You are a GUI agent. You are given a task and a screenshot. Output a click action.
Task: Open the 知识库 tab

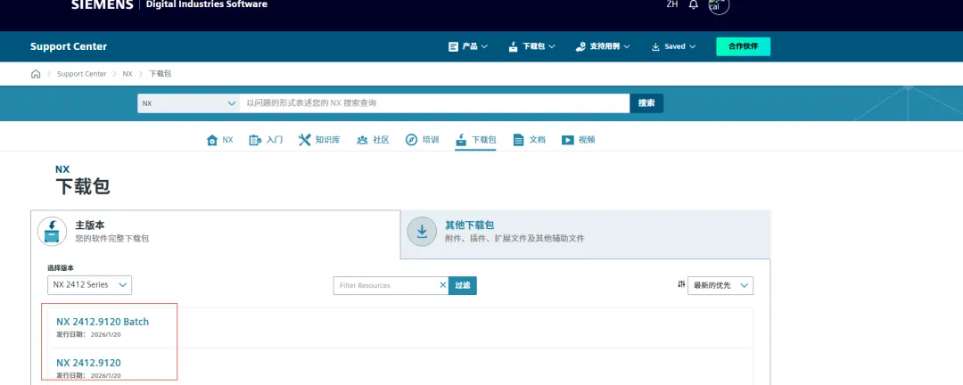[318, 140]
